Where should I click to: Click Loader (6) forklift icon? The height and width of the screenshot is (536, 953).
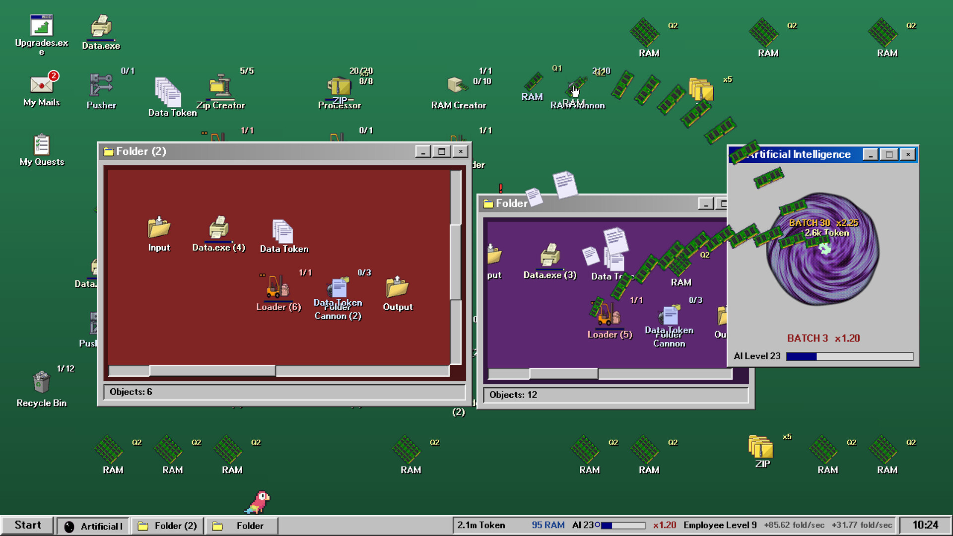click(278, 287)
